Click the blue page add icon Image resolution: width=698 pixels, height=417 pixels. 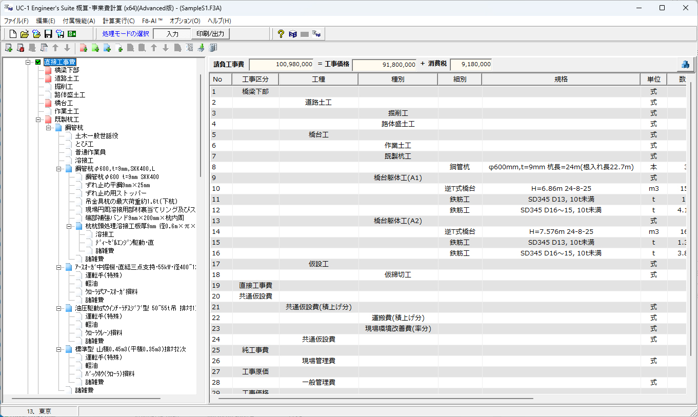(x=107, y=48)
